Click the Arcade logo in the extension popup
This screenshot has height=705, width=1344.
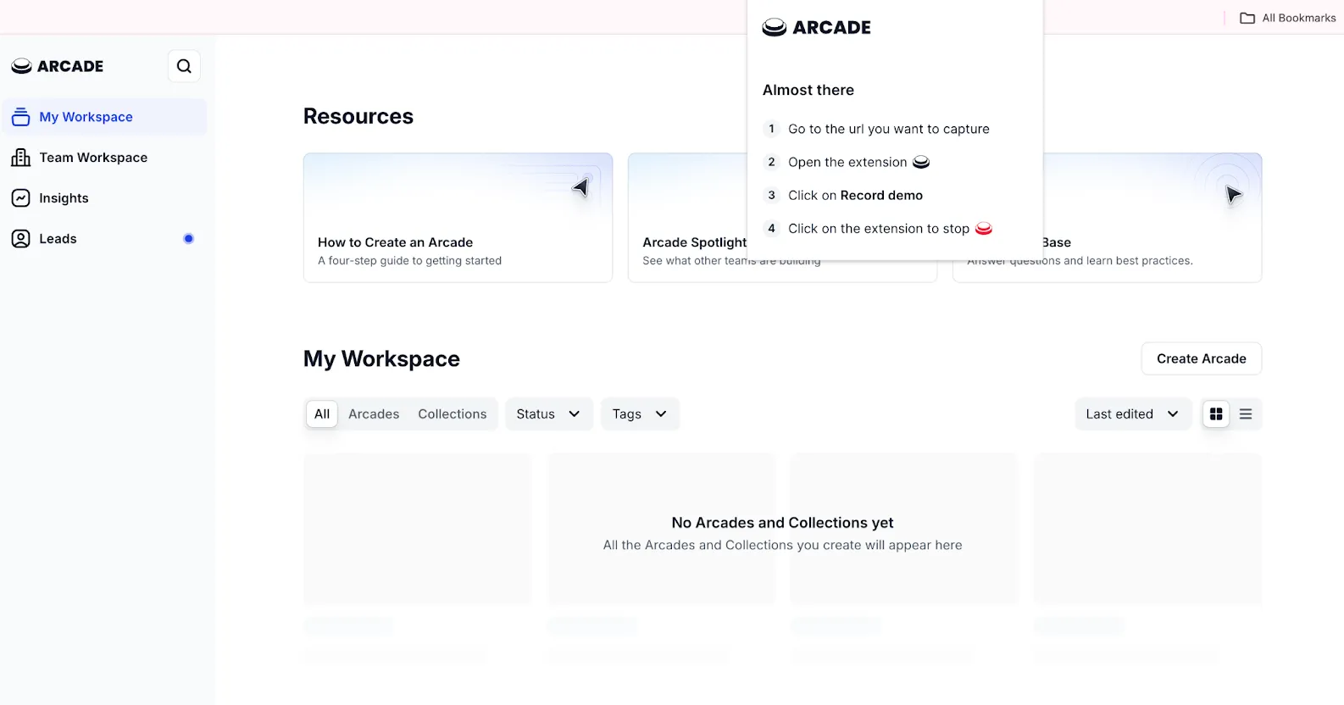(x=816, y=27)
